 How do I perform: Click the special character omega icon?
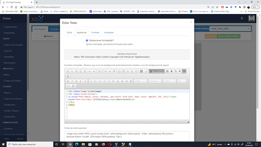click(132, 71)
